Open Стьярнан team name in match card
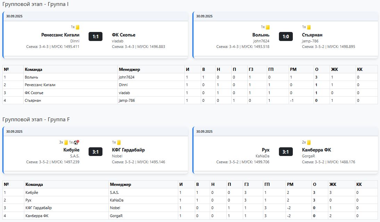This screenshot has height=222, width=380. (312, 35)
